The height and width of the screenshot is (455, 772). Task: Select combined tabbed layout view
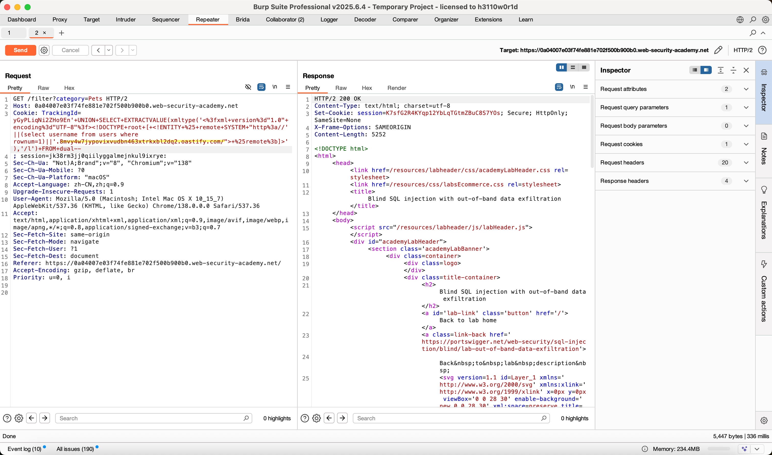584,67
